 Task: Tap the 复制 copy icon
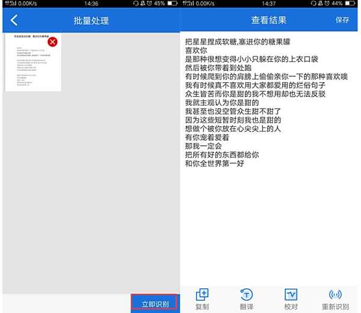point(202,299)
